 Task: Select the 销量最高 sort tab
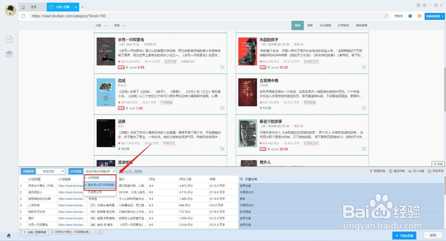362,25
